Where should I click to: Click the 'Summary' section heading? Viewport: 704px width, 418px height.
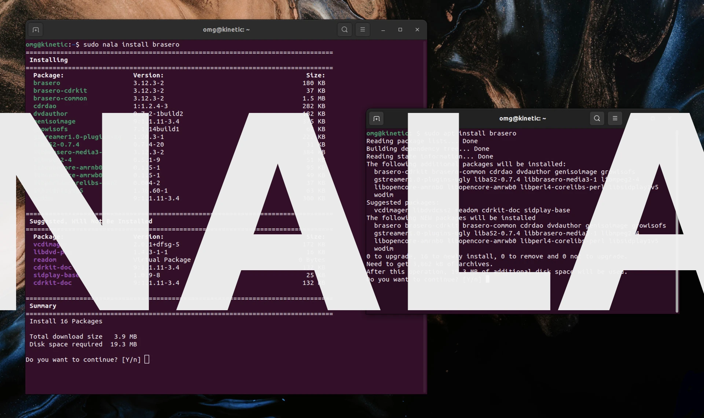click(x=43, y=306)
